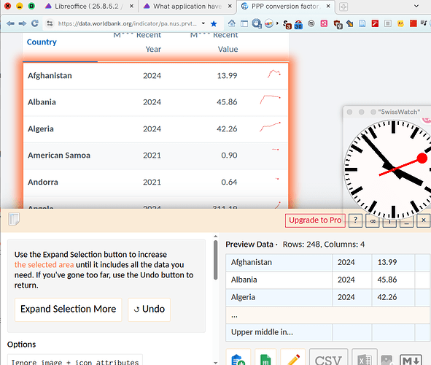Expand hidden toolbar items arrow after eBay
This screenshot has width=431, height=365.
[277, 23]
